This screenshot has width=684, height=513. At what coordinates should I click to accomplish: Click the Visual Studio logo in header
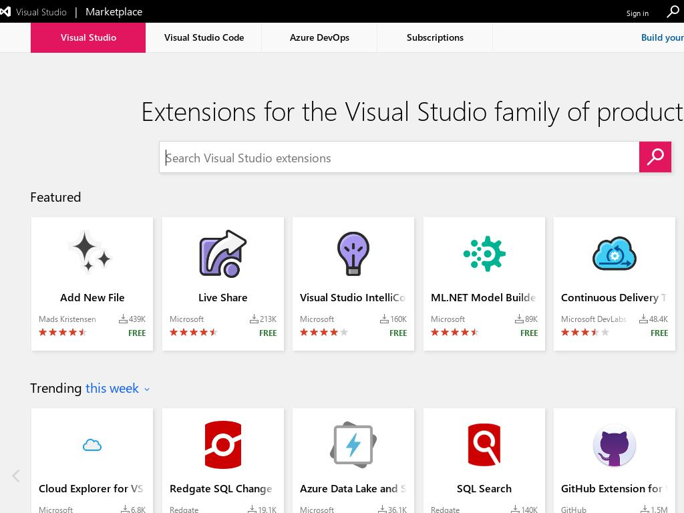[x=5, y=12]
